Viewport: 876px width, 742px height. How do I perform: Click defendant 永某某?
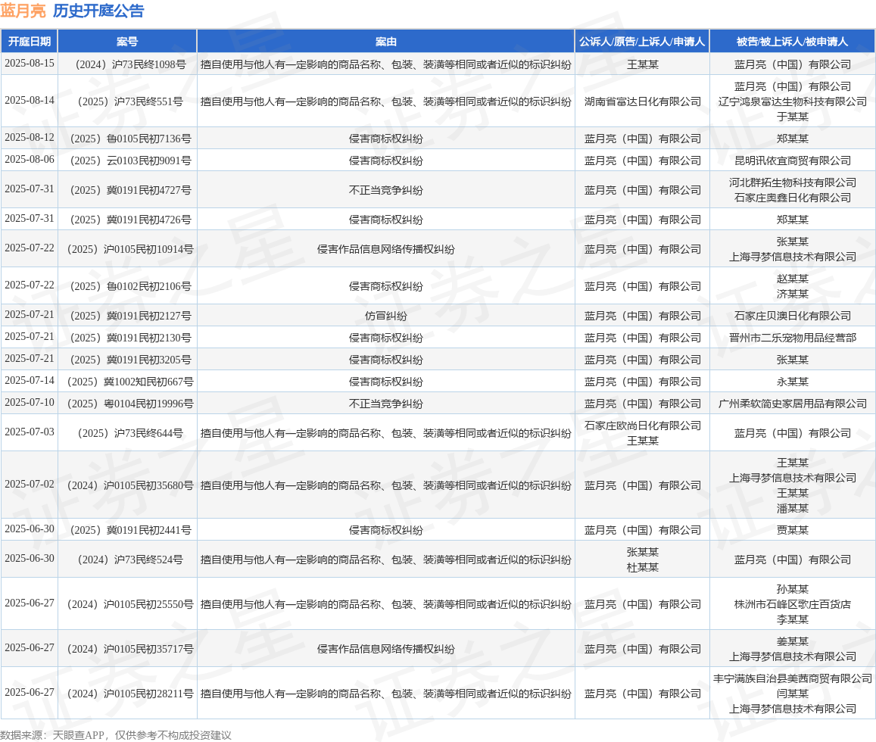point(792,382)
